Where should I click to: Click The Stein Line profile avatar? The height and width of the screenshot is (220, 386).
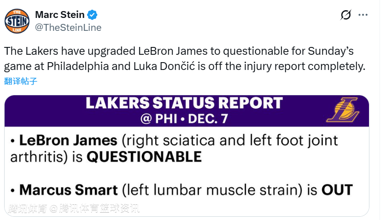coord(17,21)
